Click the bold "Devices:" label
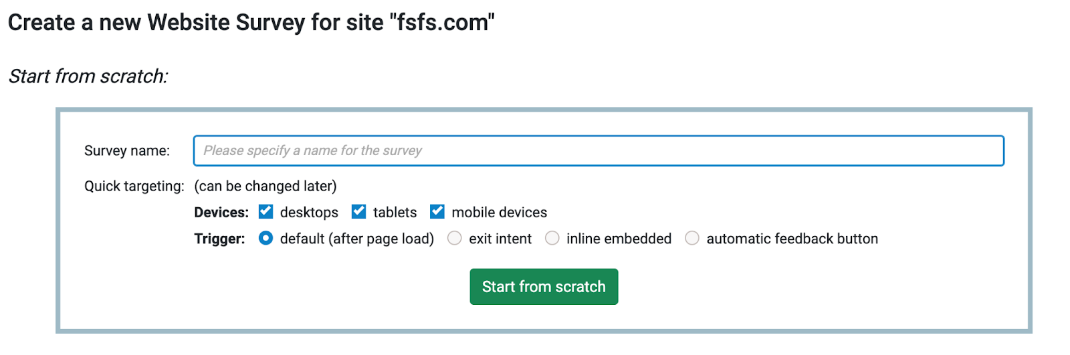The width and height of the screenshot is (1070, 355). tap(221, 213)
